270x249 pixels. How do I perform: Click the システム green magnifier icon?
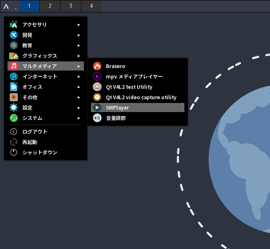point(14,118)
